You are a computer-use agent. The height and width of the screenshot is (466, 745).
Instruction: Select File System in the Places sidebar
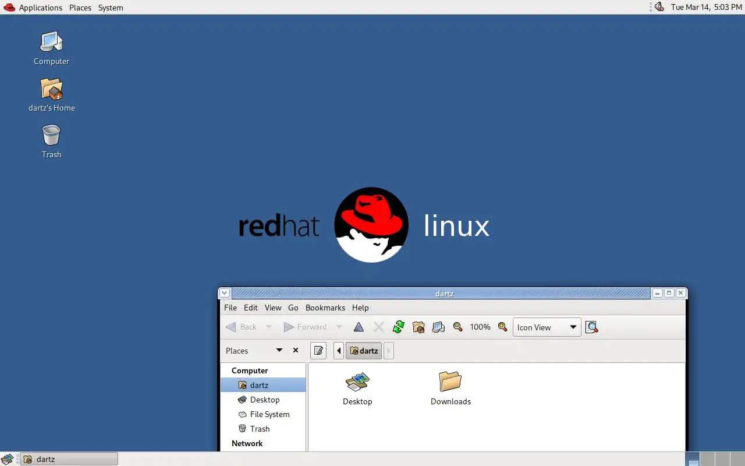(263, 414)
